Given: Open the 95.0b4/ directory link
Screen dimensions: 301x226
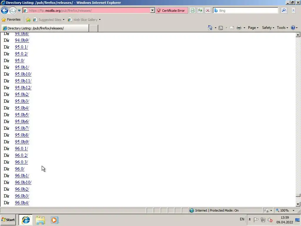Looking at the screenshot, I should (x=22, y=108).
